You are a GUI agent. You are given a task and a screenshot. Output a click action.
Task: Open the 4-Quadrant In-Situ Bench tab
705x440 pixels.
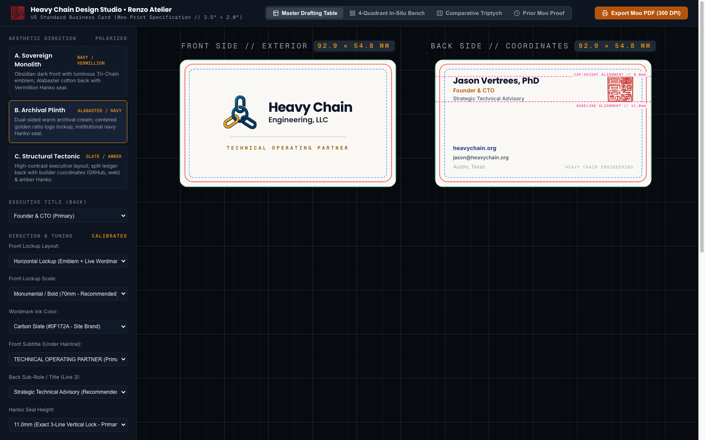387,13
